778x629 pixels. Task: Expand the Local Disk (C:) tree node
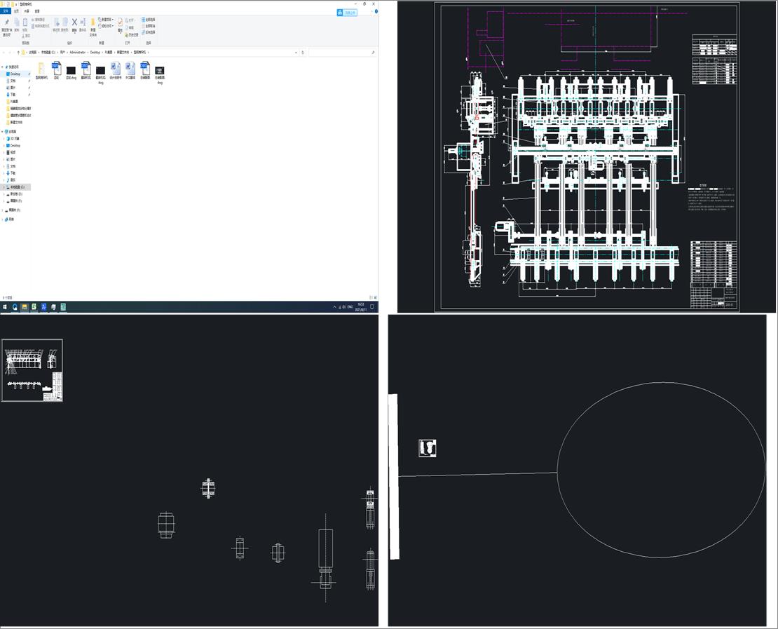[4, 187]
